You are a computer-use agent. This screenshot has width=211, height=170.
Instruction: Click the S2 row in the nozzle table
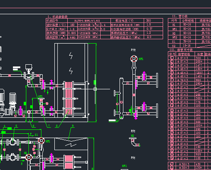click(x=189, y=46)
